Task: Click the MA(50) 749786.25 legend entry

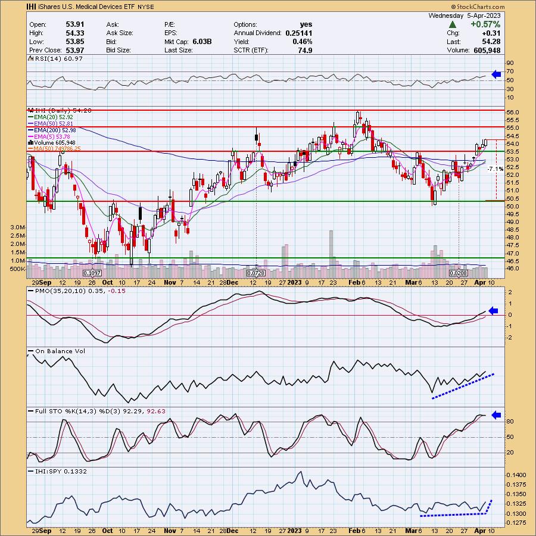Action: point(54,149)
